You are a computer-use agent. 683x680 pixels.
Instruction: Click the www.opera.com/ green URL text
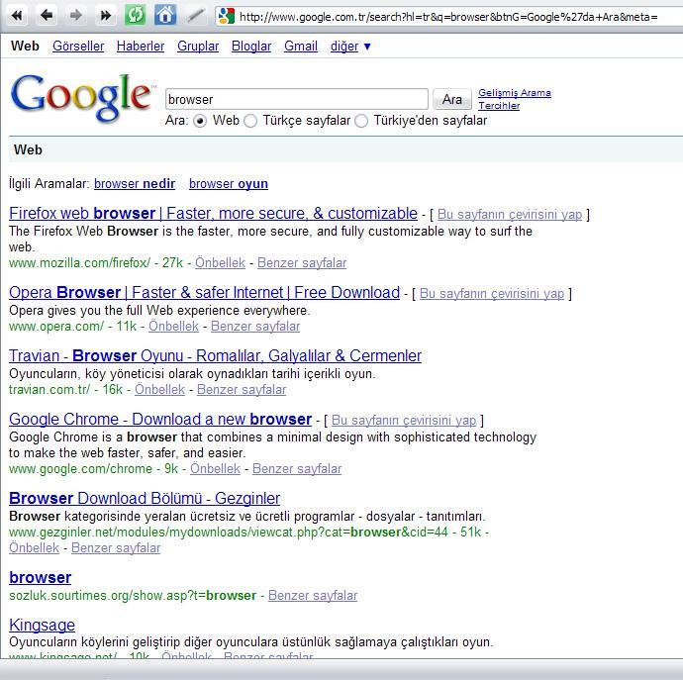coord(56,327)
